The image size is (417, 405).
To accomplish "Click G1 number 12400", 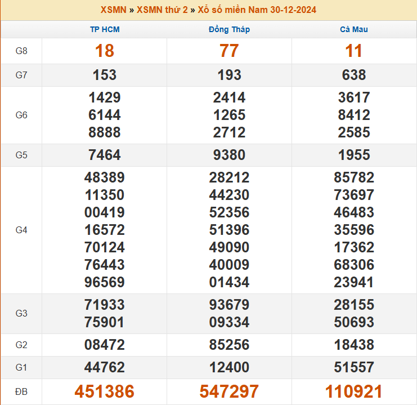I will pos(229,367).
